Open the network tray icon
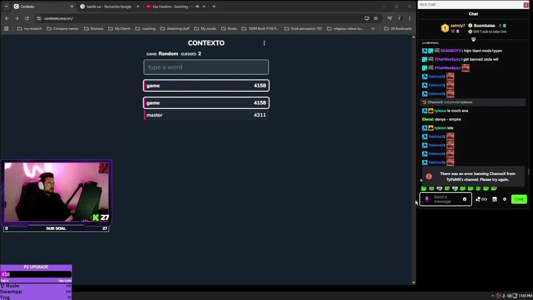Image resolution: width=533 pixels, height=300 pixels. point(515,296)
